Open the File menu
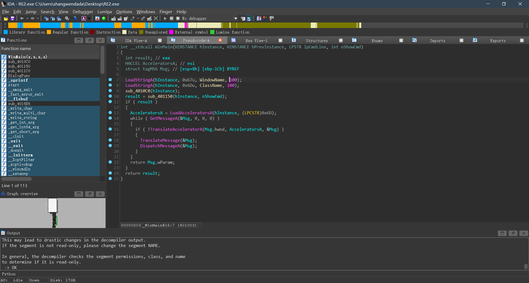 pos(6,12)
